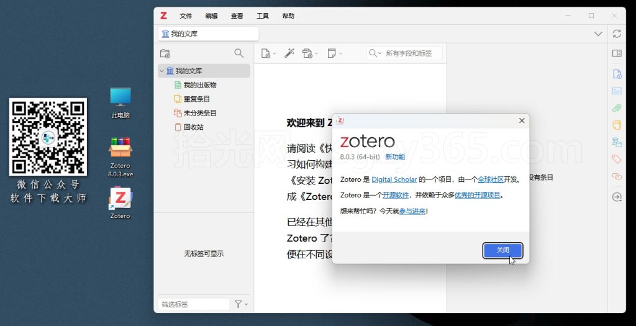Screen dimensions: 636x326
Task: Click the Zotero logo in the menu bar
Action: [x=163, y=16]
